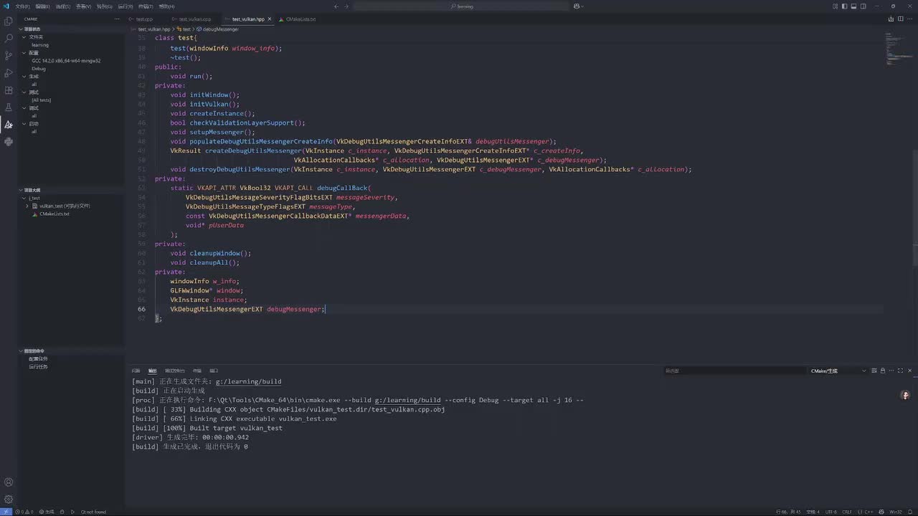Image resolution: width=918 pixels, height=516 pixels.
Task: Click the debugMessenger breadcrumb item
Action: click(x=219, y=29)
